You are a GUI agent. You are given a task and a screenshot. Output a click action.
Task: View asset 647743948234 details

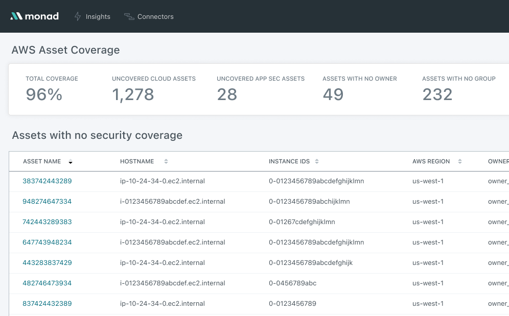(x=47, y=242)
